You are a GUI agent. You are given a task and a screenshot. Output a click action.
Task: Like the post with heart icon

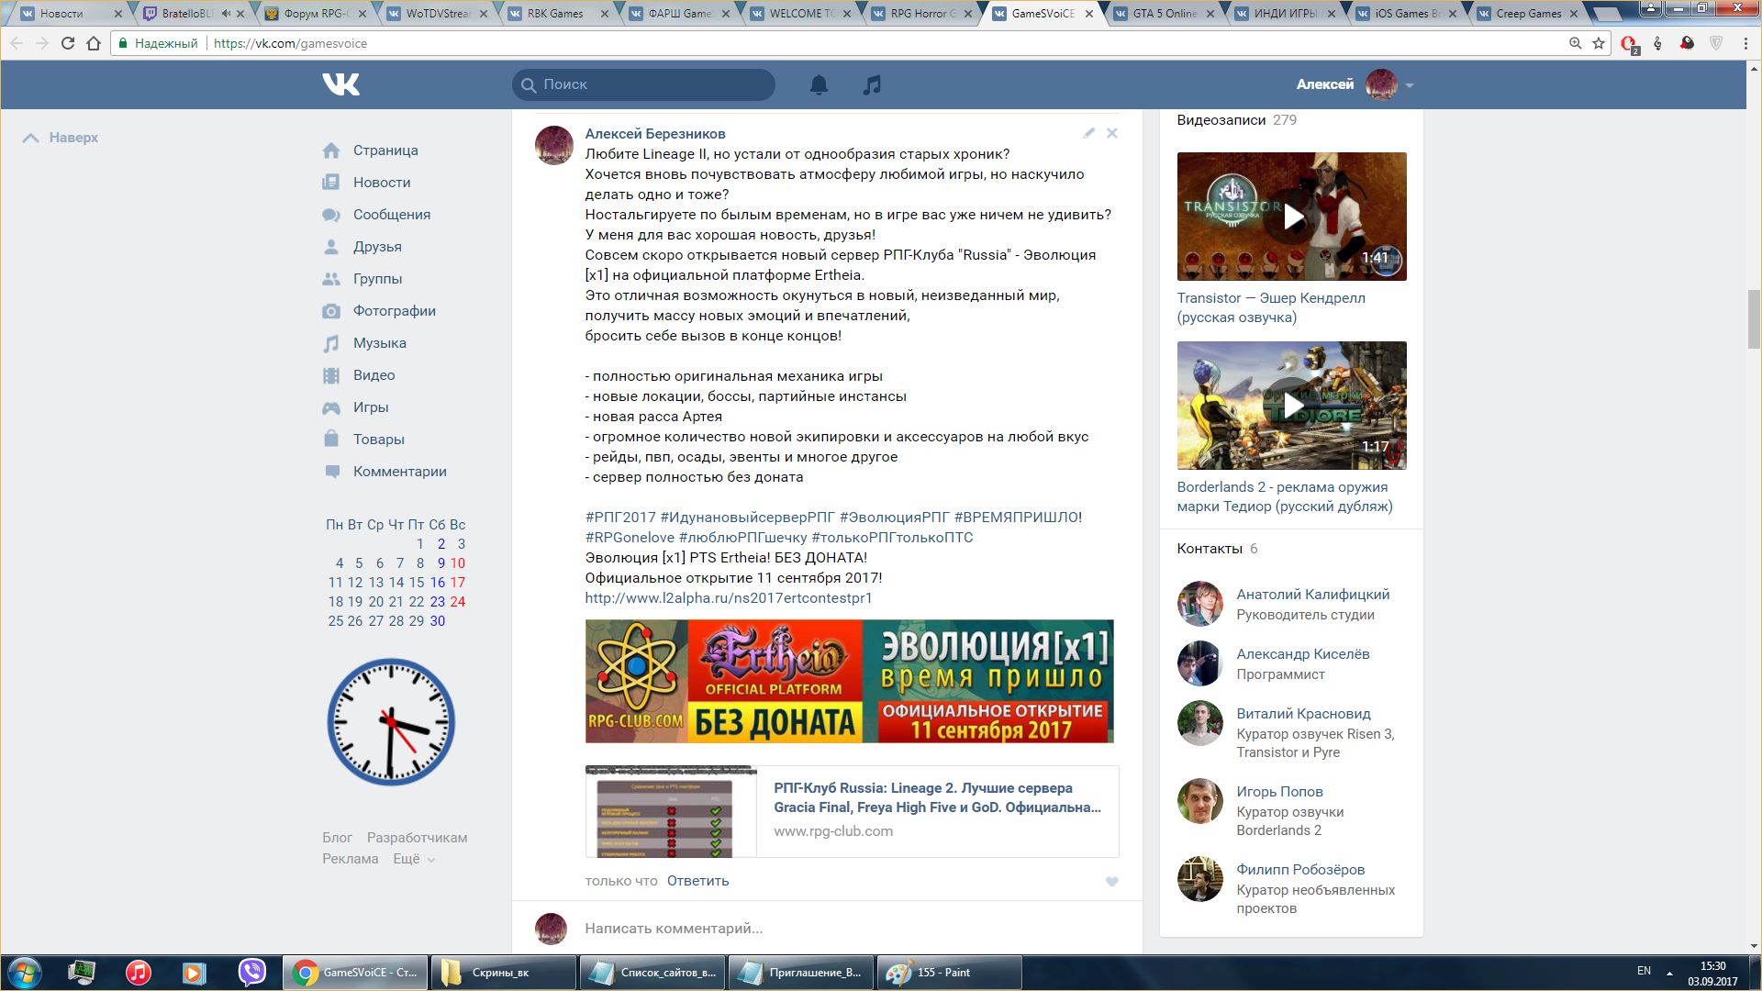(1111, 882)
